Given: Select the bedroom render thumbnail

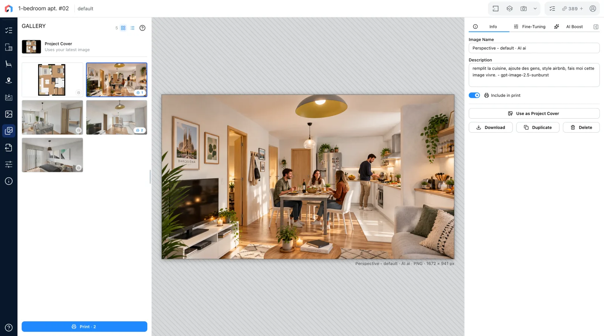Looking at the screenshot, I should [x=52, y=155].
